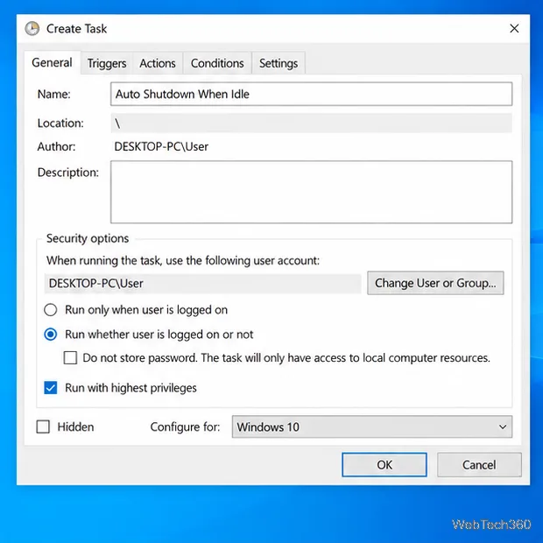
Task: Click inside the Description text box
Action: coord(311,192)
